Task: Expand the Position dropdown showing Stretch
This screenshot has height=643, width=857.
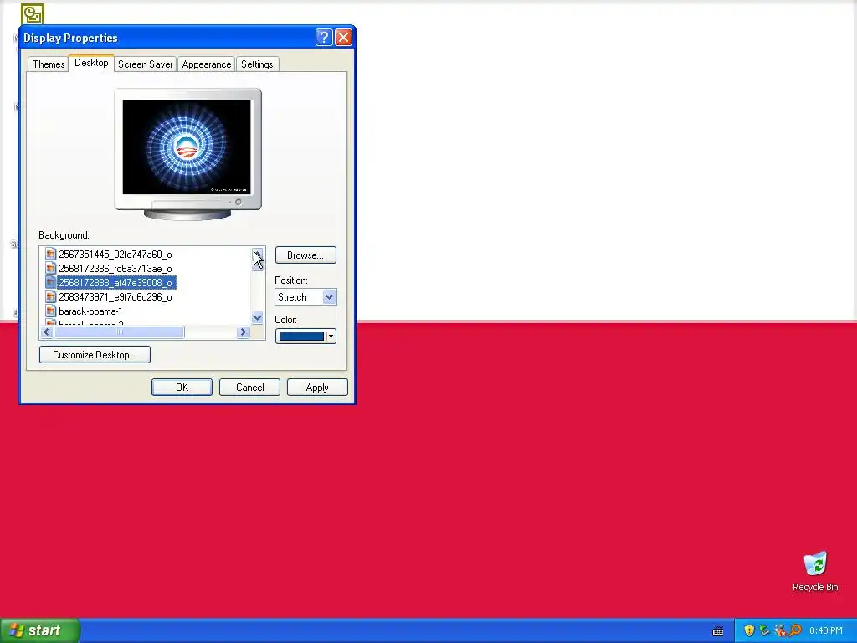Action: [x=329, y=297]
